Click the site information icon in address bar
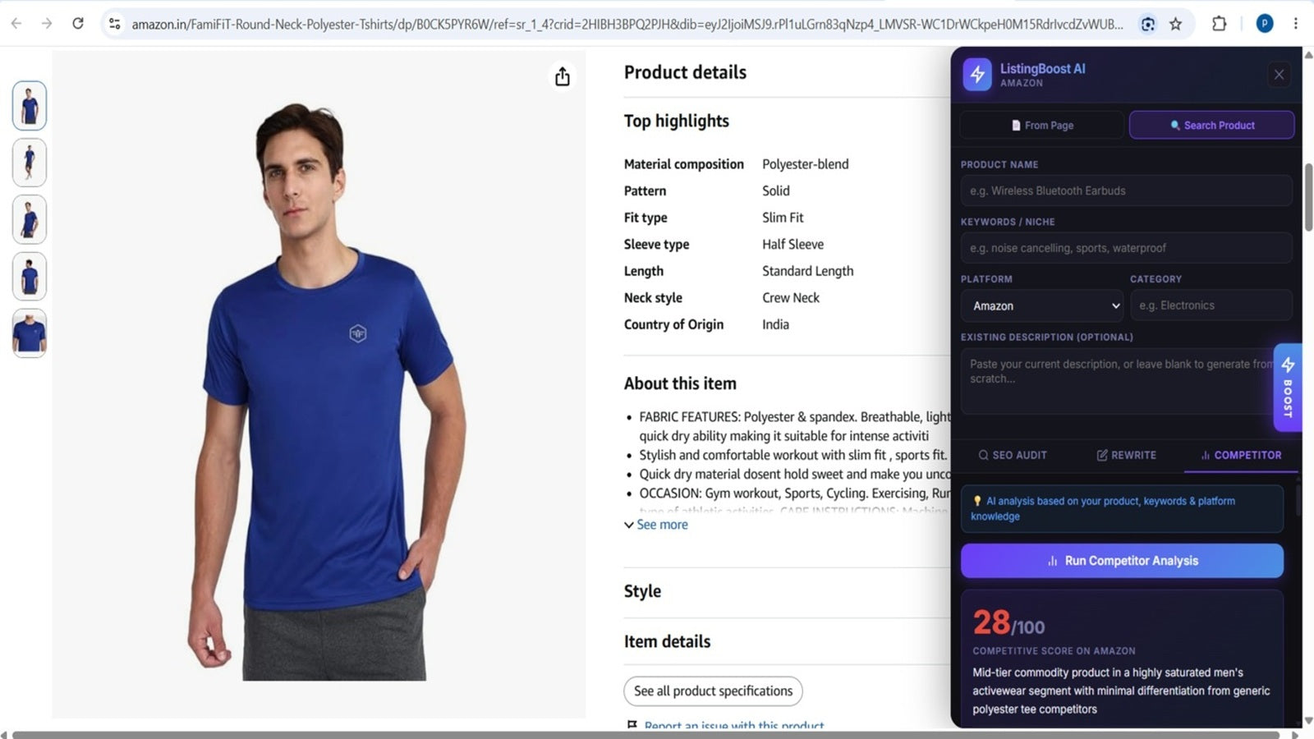Image resolution: width=1314 pixels, height=739 pixels. click(115, 24)
